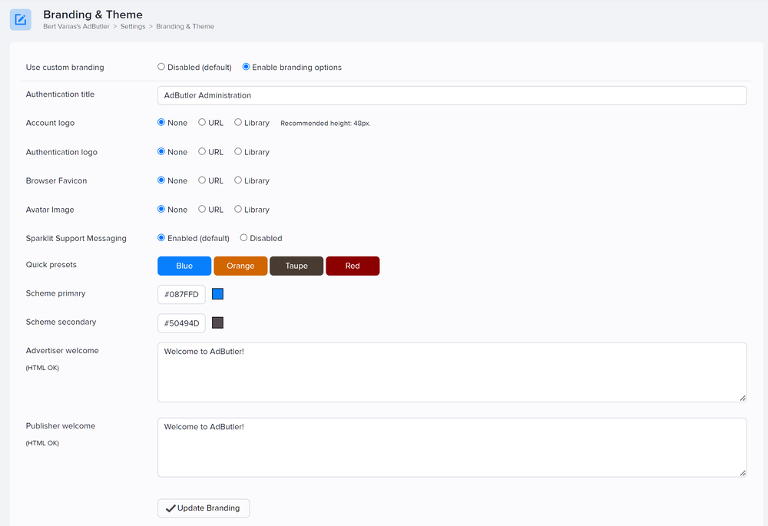The width and height of the screenshot is (768, 526).
Task: Click the Branding & Theme breadcrumb
Action: [x=185, y=26]
